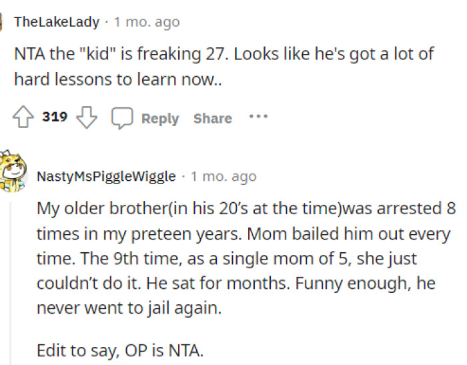Click the 319 vote score
This screenshot has height=365, width=467.
[x=55, y=117]
